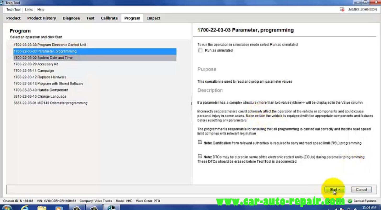Open the Help menu

click(41, 9)
